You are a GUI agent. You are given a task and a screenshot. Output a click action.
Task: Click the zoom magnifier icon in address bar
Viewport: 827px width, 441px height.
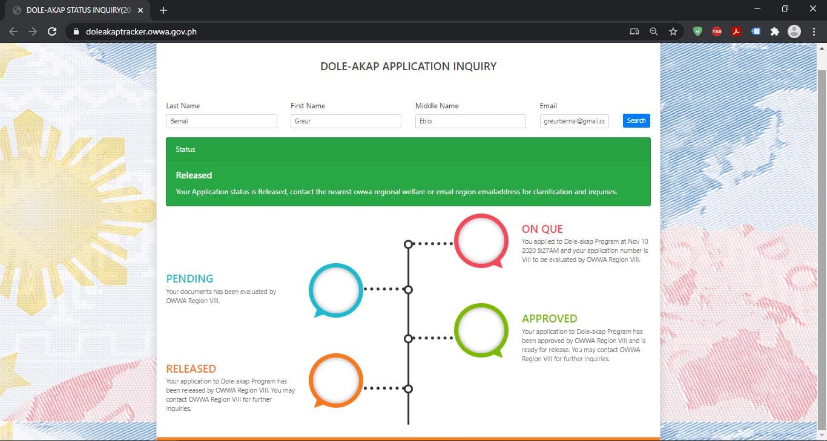click(x=653, y=31)
